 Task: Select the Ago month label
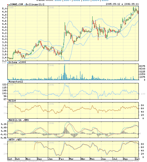coord(126,159)
